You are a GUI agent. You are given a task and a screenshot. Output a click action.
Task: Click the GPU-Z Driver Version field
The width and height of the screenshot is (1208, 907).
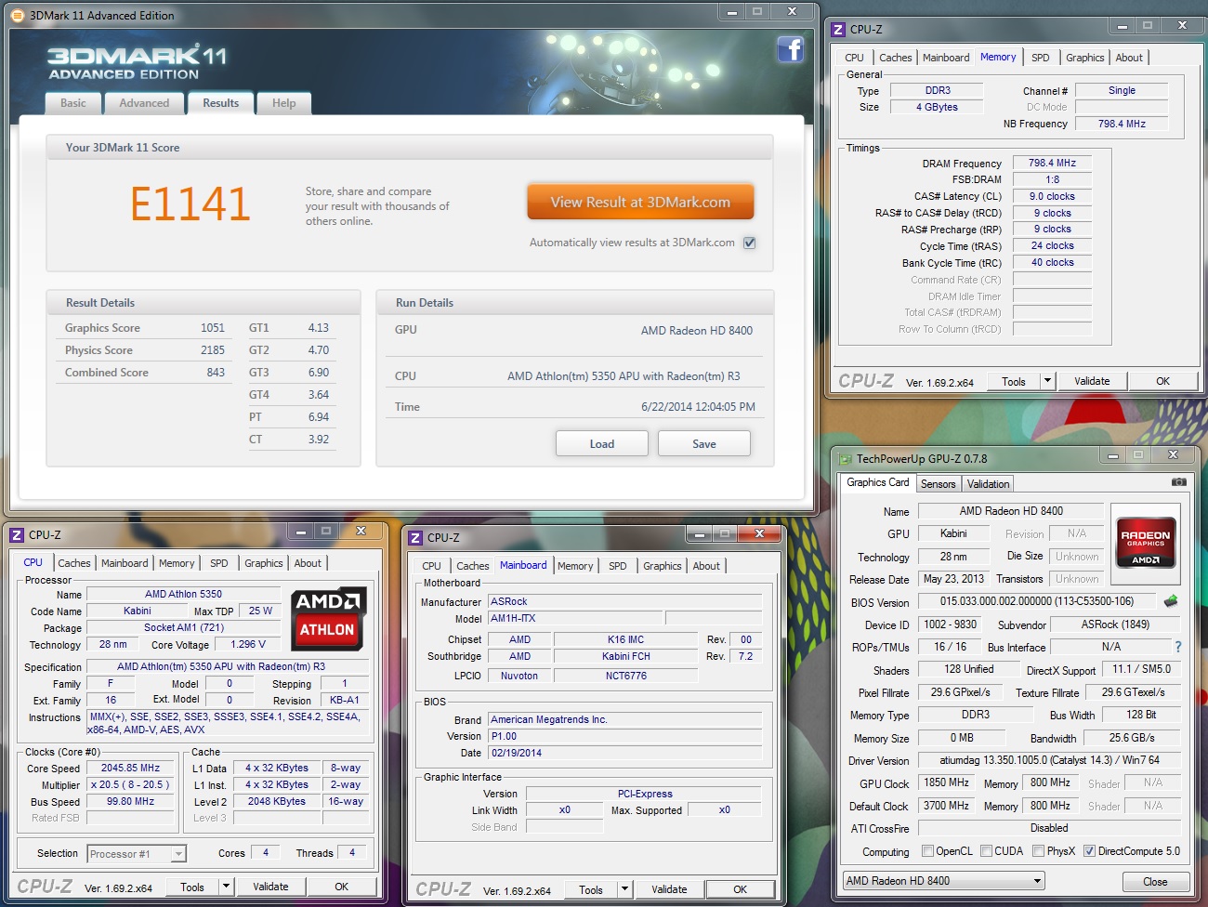[1049, 760]
